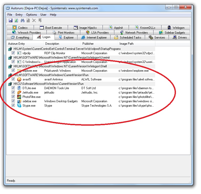Switch to the LSA Providers tab
This screenshot has height=194, width=201.
click(x=97, y=33)
